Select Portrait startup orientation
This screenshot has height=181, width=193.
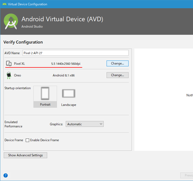tap(45, 97)
